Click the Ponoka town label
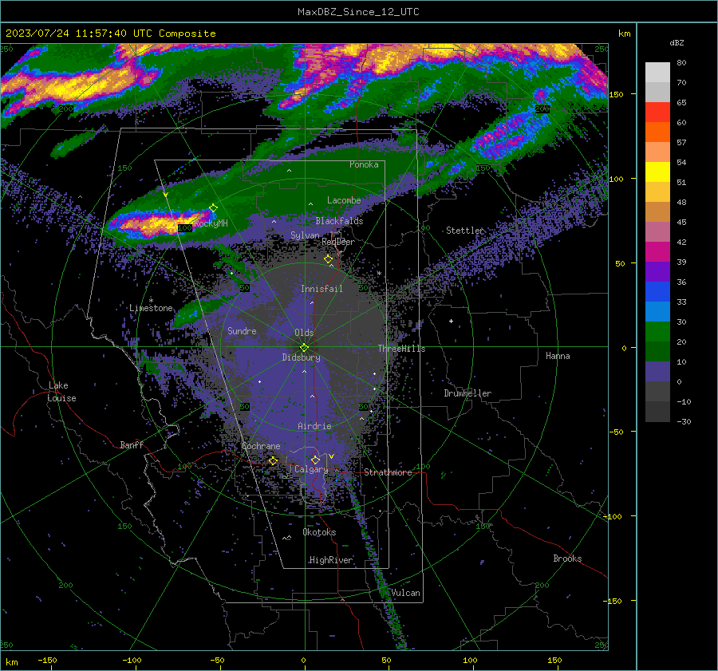718x671 pixels. pyautogui.click(x=364, y=164)
